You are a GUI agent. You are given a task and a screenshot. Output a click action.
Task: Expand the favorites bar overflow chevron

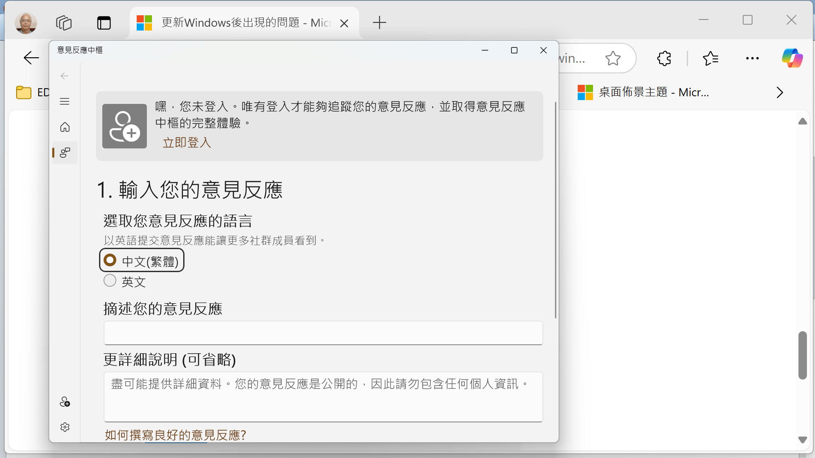click(x=779, y=92)
